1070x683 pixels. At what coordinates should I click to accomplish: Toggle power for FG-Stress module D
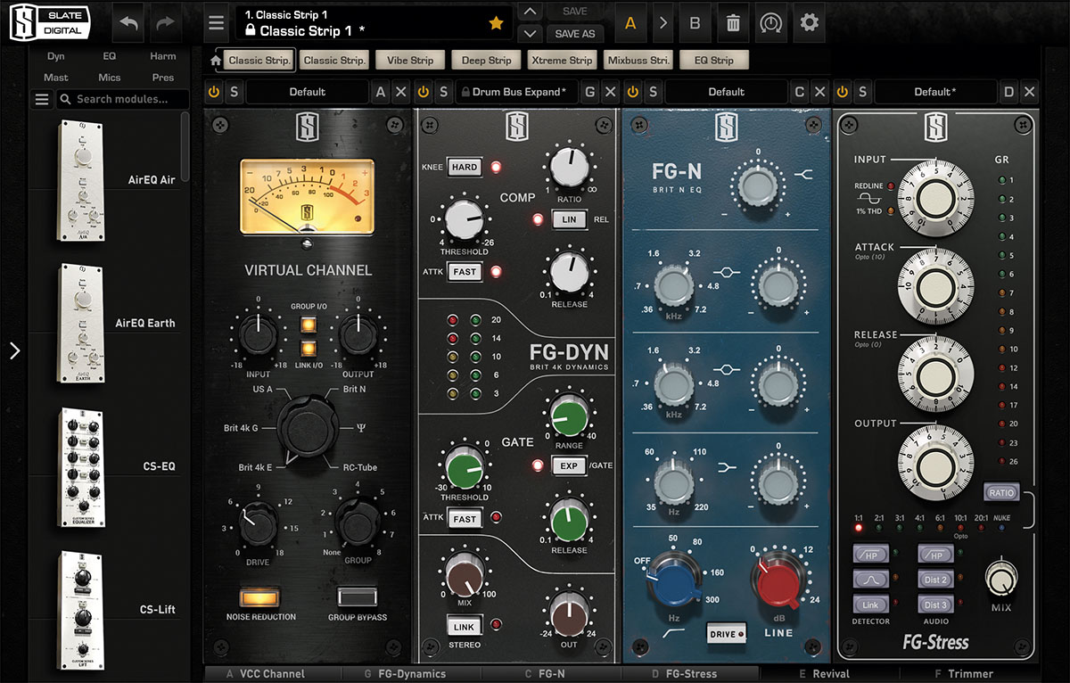click(x=843, y=92)
